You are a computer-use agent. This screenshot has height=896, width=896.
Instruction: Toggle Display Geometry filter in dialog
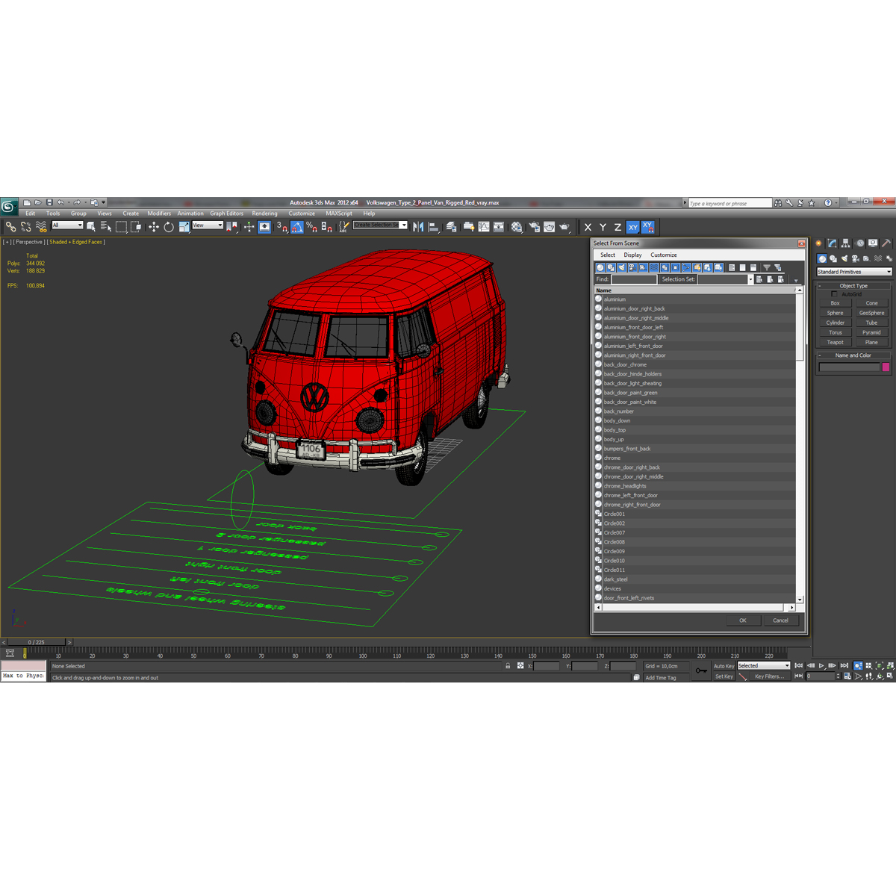600,267
